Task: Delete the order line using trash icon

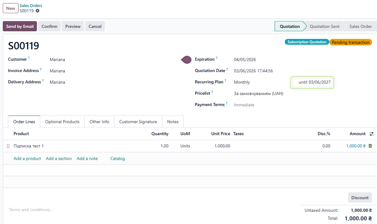Action: pyautogui.click(x=370, y=146)
